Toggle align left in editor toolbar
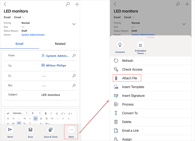Image resolution: width=195 pixels, height=141 pixels. click(x=35, y=119)
